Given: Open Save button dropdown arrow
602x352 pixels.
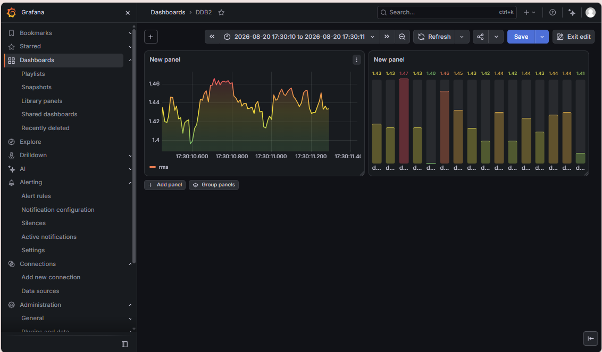Looking at the screenshot, I should coord(542,37).
